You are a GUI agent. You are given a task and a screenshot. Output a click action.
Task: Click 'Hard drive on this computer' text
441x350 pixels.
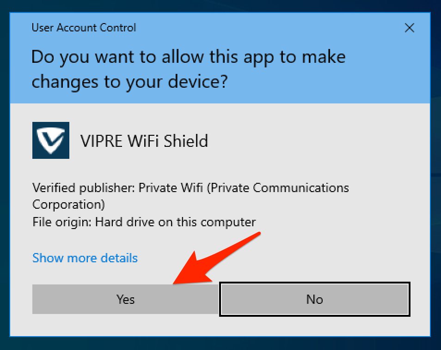click(175, 222)
